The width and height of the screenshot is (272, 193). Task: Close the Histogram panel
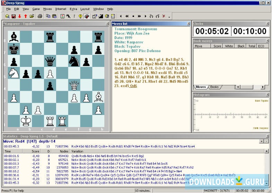267,95
